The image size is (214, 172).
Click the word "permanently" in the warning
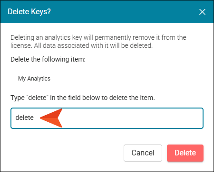coord(113,38)
